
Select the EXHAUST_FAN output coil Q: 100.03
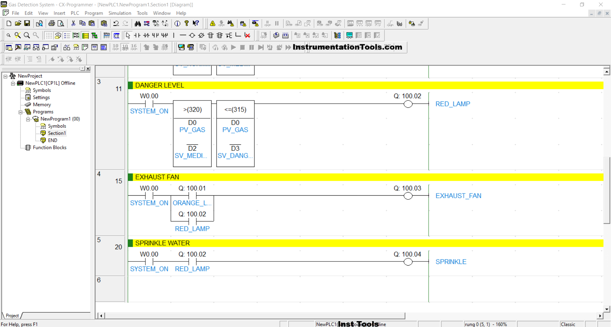[x=408, y=196]
